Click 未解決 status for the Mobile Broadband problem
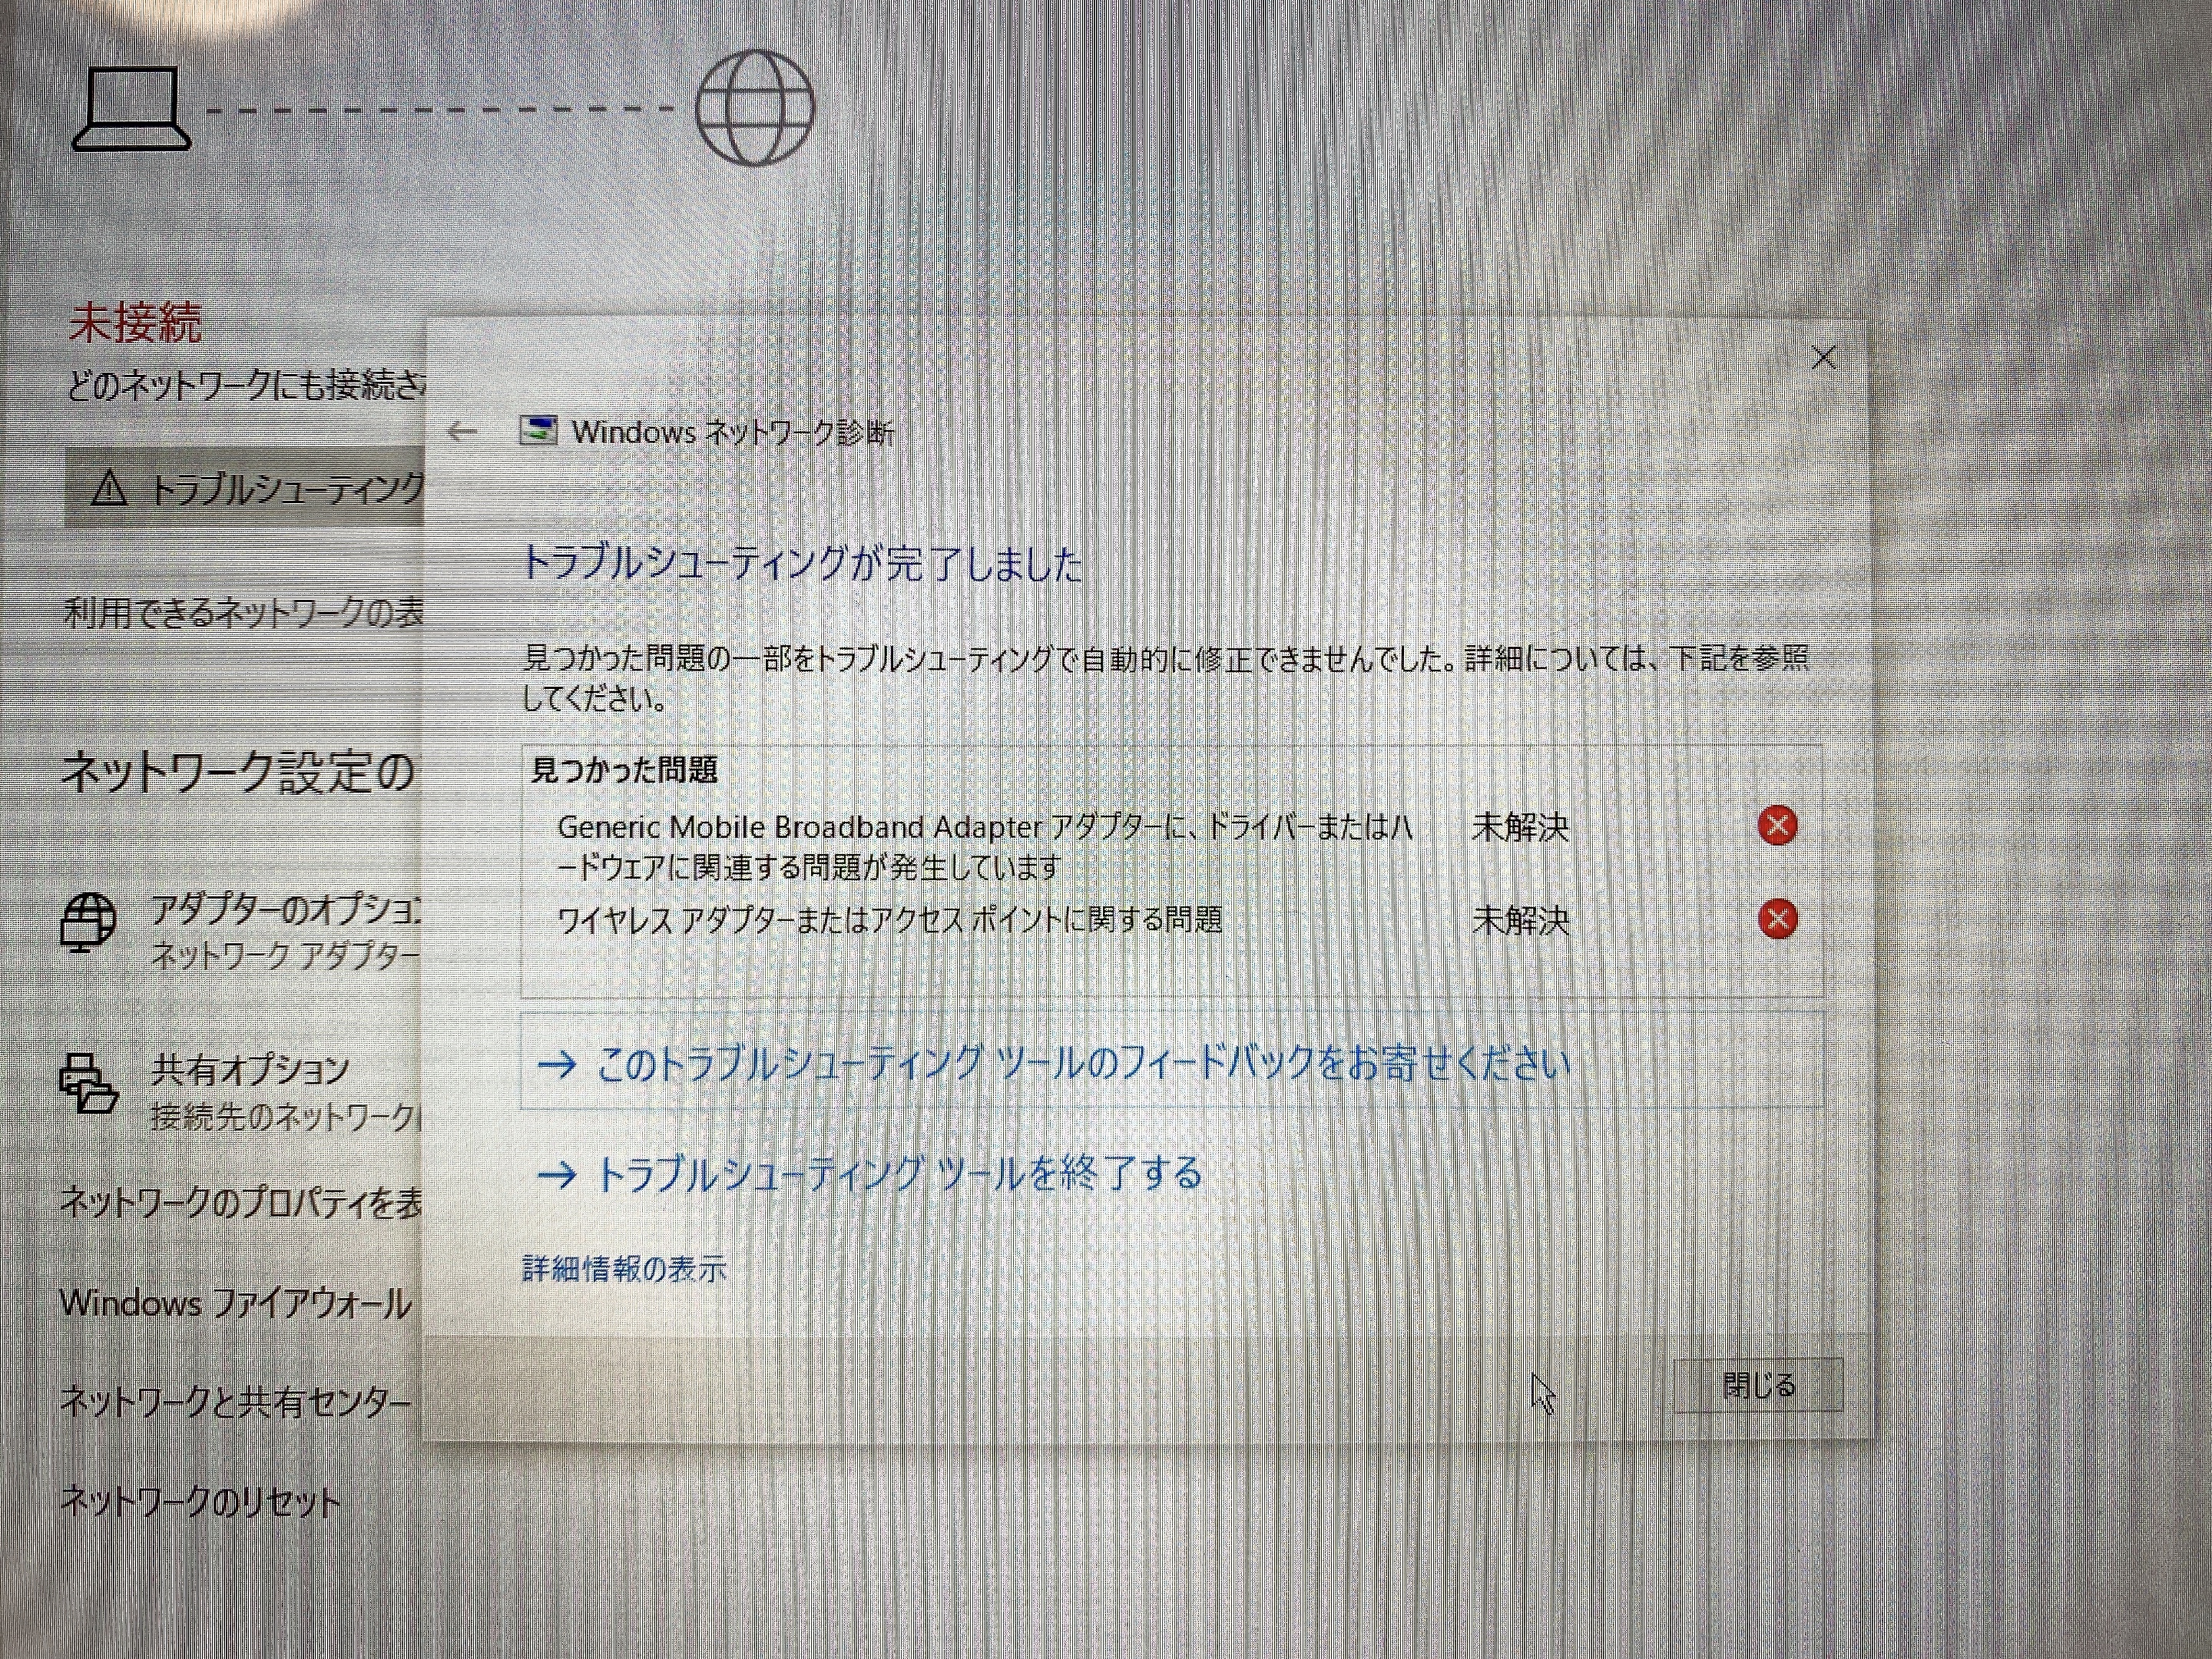2212x1659 pixels. (x=1520, y=828)
